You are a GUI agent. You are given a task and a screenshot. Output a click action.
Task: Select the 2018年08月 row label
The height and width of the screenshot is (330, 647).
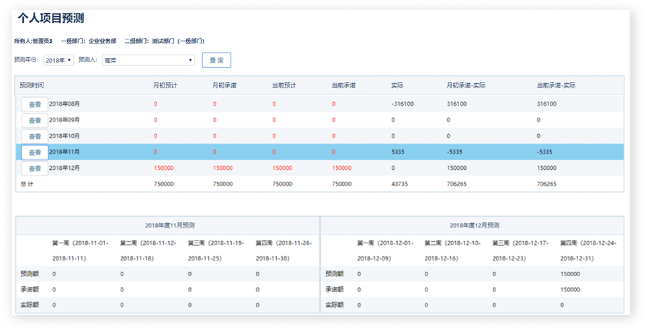point(64,104)
